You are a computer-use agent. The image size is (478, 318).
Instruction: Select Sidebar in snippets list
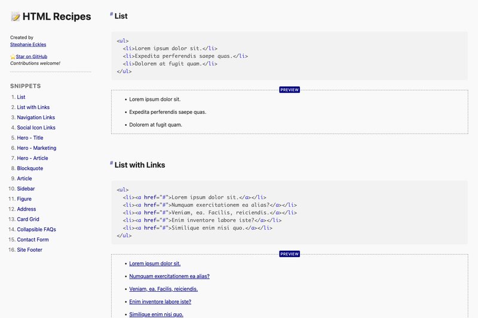coord(26,189)
